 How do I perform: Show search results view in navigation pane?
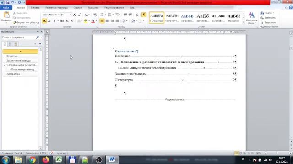click(x=16, y=44)
